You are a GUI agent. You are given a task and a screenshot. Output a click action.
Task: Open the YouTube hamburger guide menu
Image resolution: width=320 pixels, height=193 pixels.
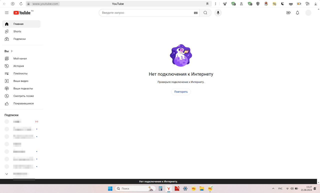7,13
